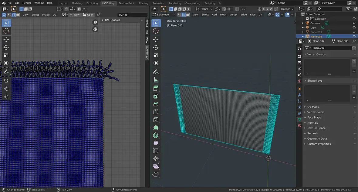Click the Measure tool in 3D viewport
Screen dimensions: 358x192
click(x=156, y=80)
